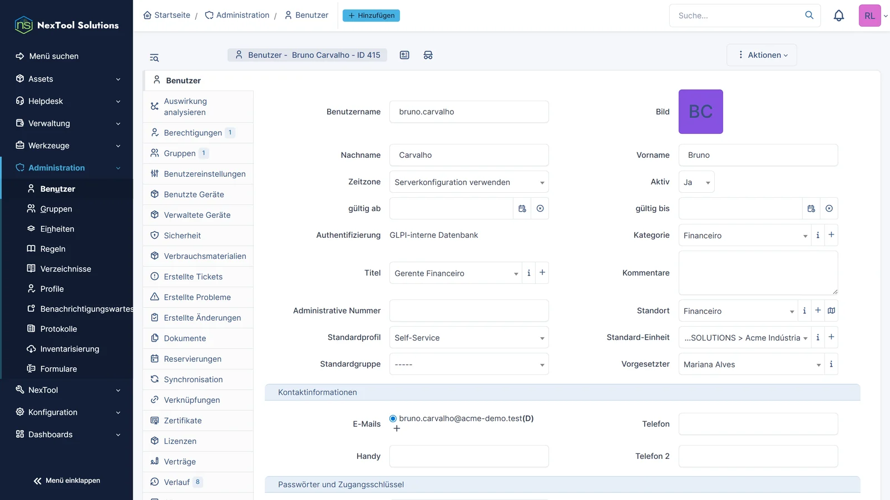Add a new Kategorie with plus icon
Viewport: 890px width, 500px height.
[x=831, y=235]
